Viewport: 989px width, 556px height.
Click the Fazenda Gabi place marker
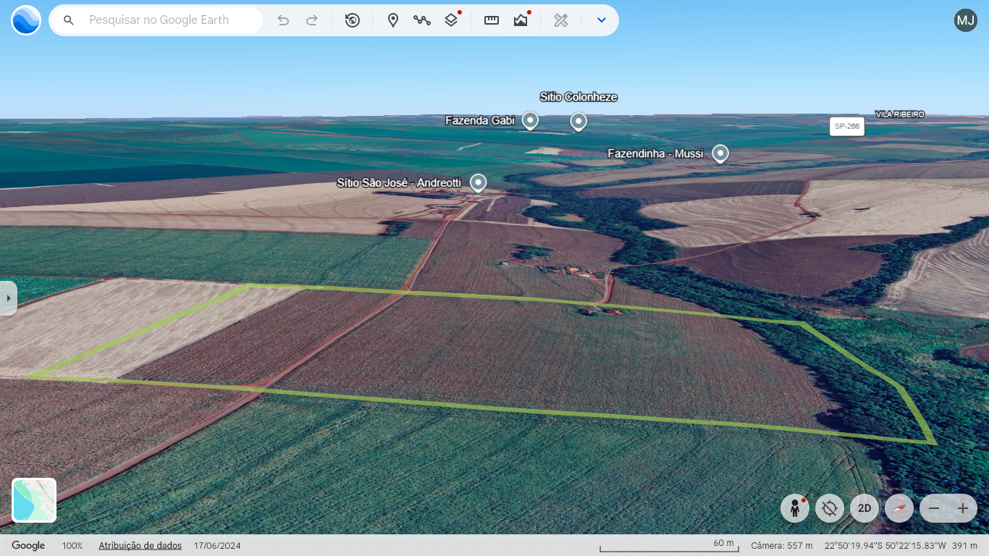(530, 119)
